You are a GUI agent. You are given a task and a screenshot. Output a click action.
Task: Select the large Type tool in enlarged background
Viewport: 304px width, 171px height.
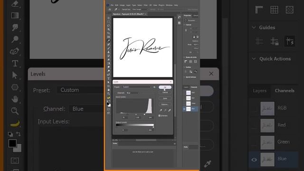[x=15, y=63]
